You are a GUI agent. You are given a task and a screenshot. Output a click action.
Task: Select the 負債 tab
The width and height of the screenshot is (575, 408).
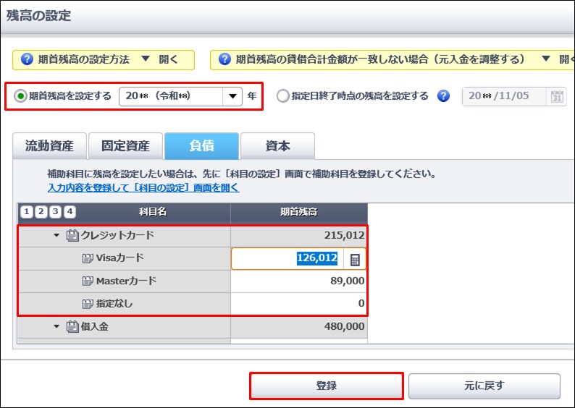pos(202,146)
